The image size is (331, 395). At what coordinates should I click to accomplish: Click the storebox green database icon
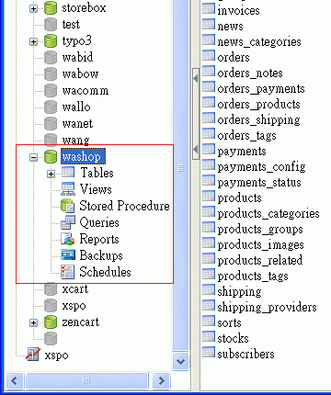pyautogui.click(x=51, y=8)
